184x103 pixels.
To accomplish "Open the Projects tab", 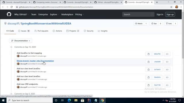I will 73,31.
